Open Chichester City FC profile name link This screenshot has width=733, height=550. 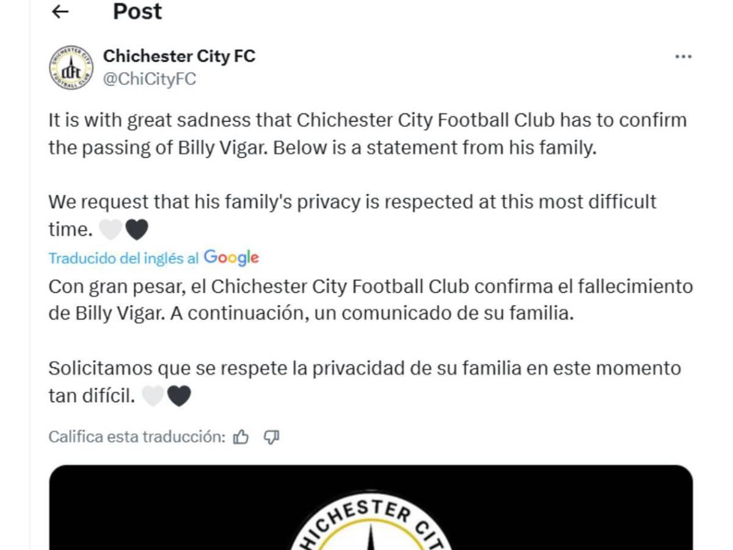tap(181, 56)
